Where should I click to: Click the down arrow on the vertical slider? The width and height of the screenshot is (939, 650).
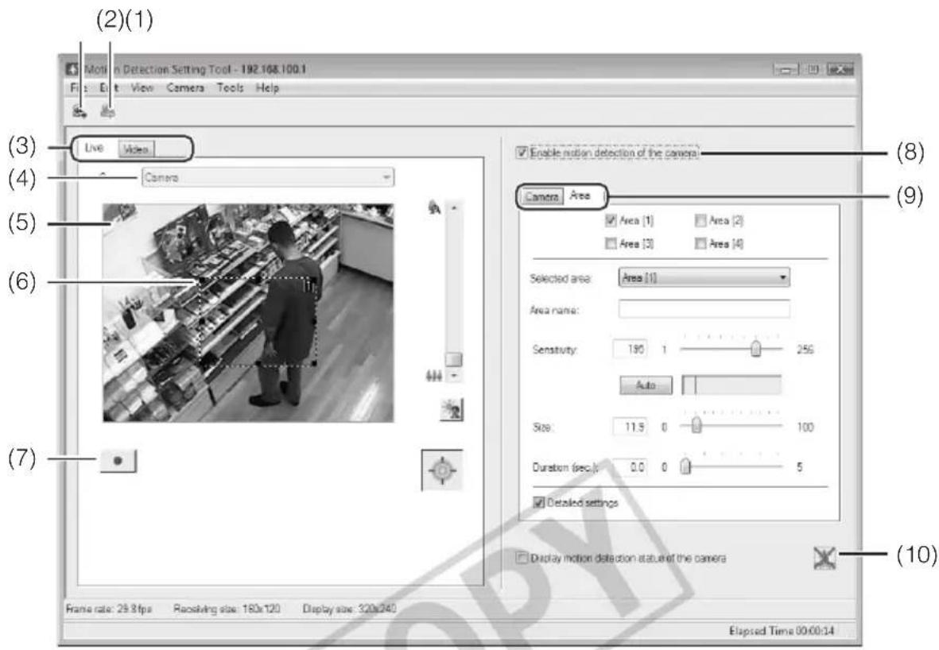point(454,375)
